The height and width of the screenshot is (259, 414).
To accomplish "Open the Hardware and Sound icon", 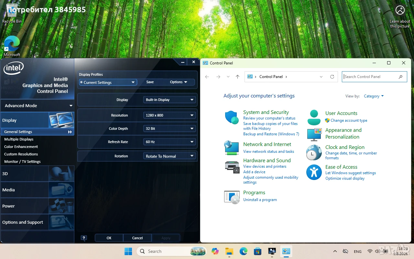I will coord(232,167).
